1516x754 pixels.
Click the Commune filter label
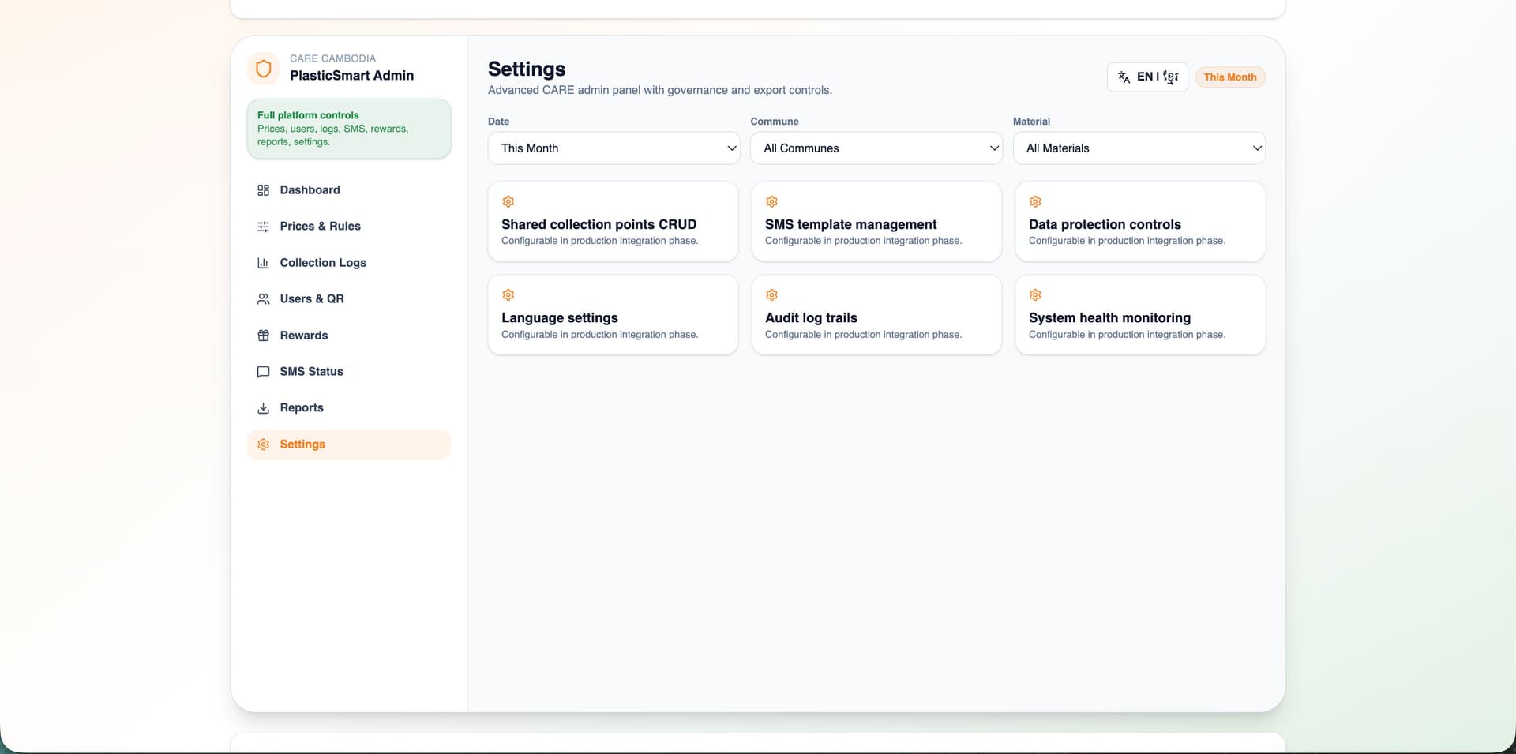click(x=775, y=122)
